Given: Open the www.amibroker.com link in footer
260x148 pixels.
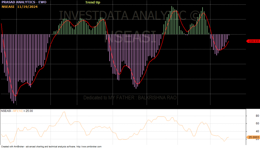Looking at the screenshot, I should tap(89, 146).
